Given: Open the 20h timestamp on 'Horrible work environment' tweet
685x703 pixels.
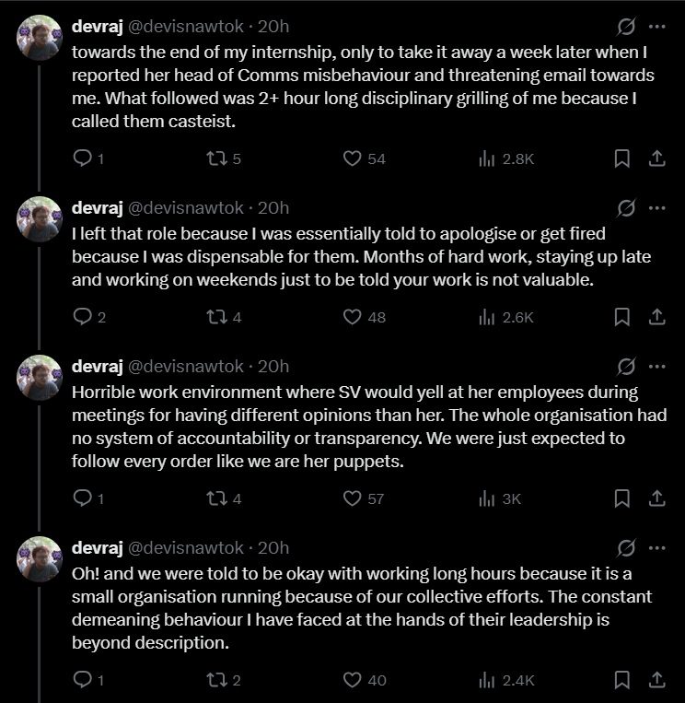Looking at the screenshot, I should tap(273, 367).
